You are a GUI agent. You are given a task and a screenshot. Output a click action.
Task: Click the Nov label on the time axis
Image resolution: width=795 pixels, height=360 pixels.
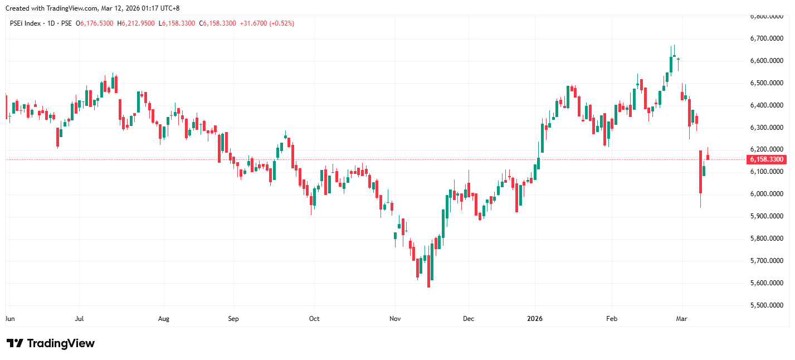[x=395, y=319]
